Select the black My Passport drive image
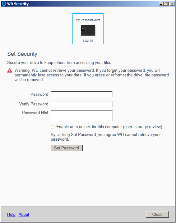 point(88,30)
